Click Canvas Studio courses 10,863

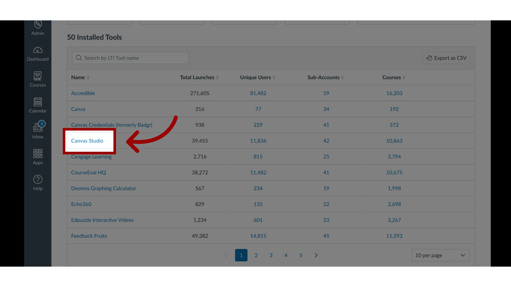coord(394,141)
